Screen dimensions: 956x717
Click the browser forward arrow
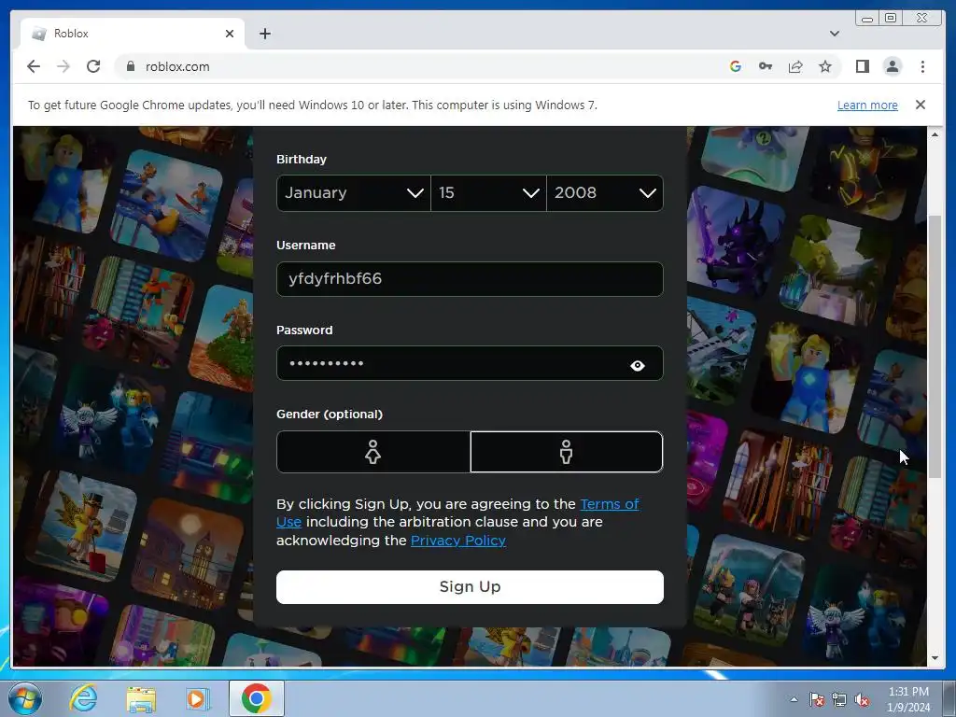63,66
